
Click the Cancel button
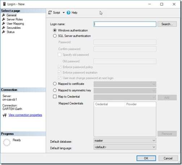(x=168, y=158)
